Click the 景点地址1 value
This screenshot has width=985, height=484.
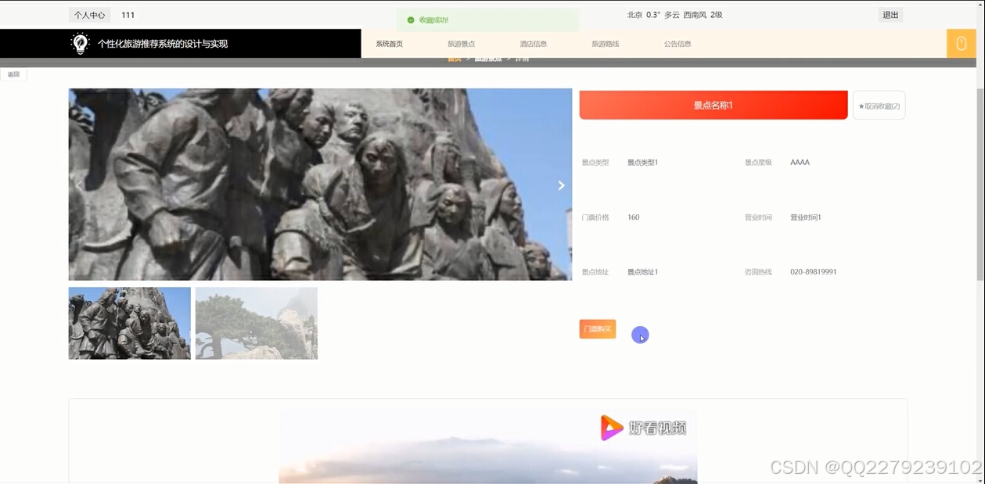[x=642, y=272]
